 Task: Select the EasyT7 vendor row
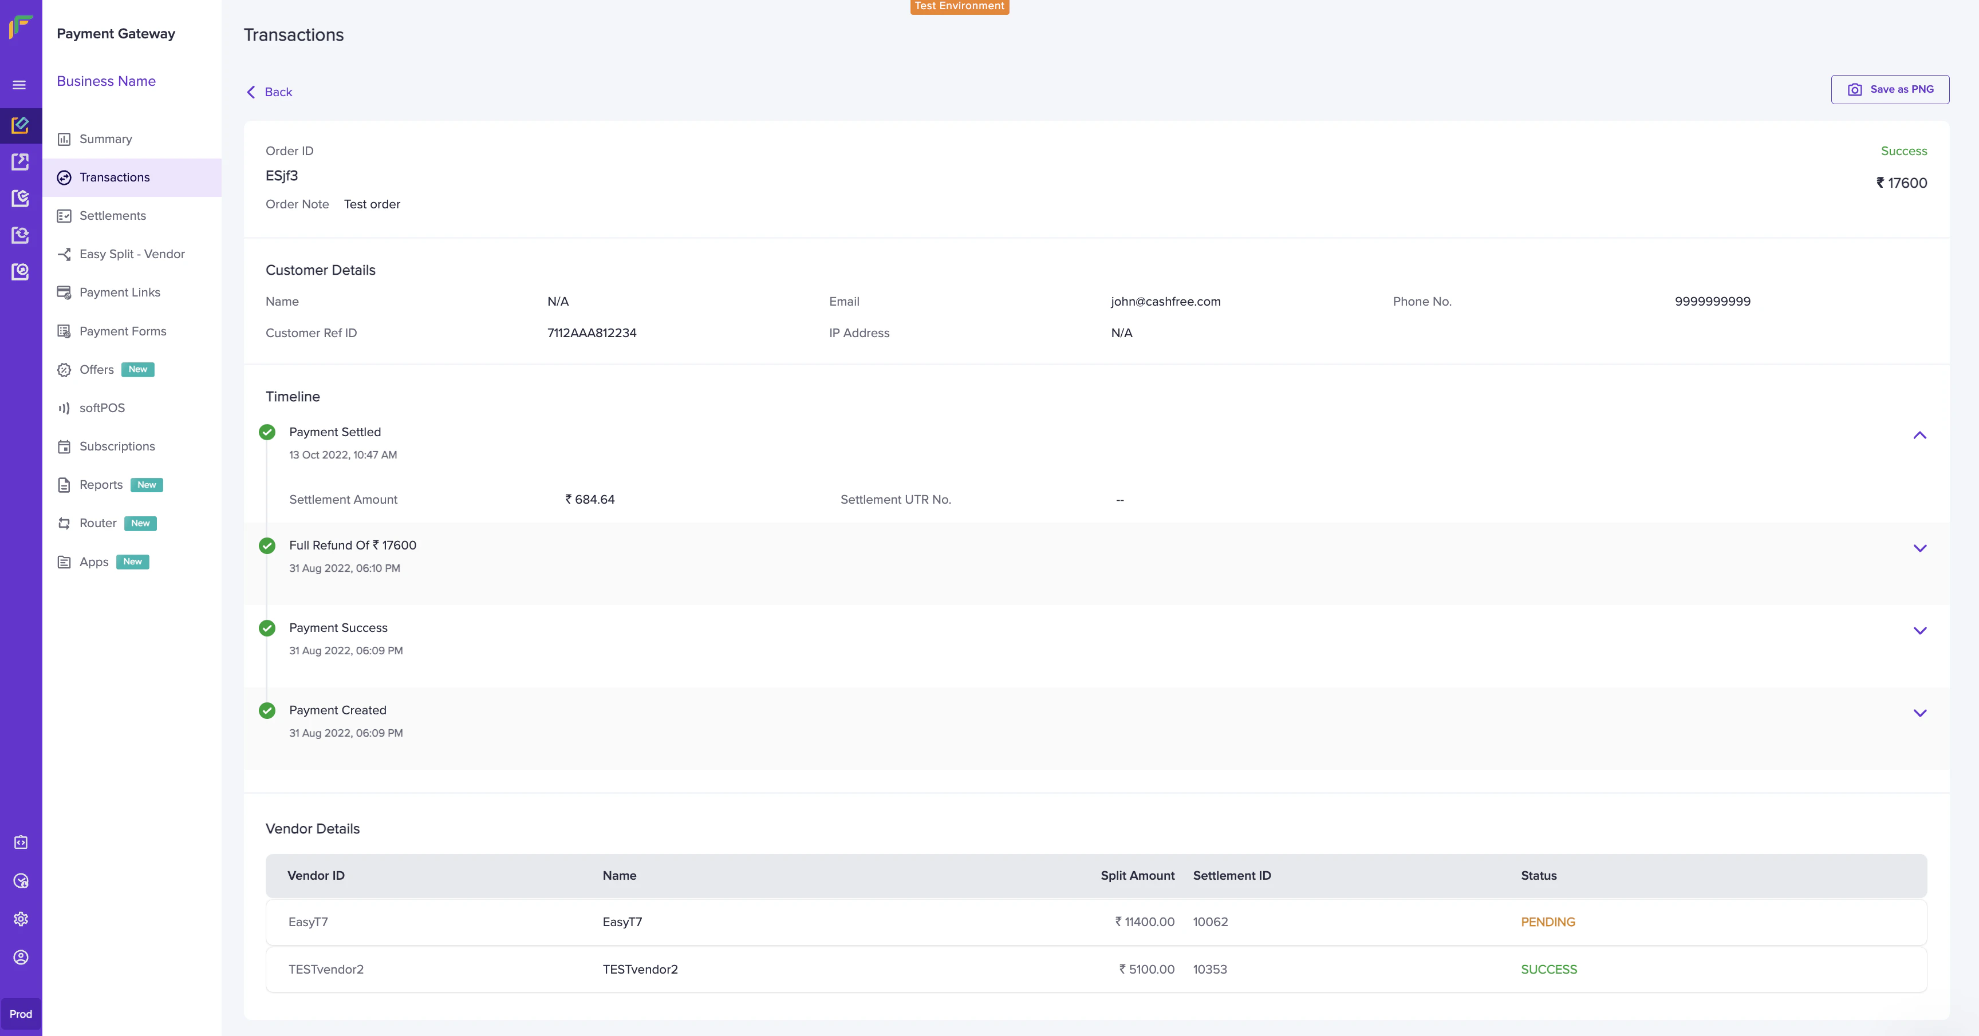pyautogui.click(x=1095, y=922)
